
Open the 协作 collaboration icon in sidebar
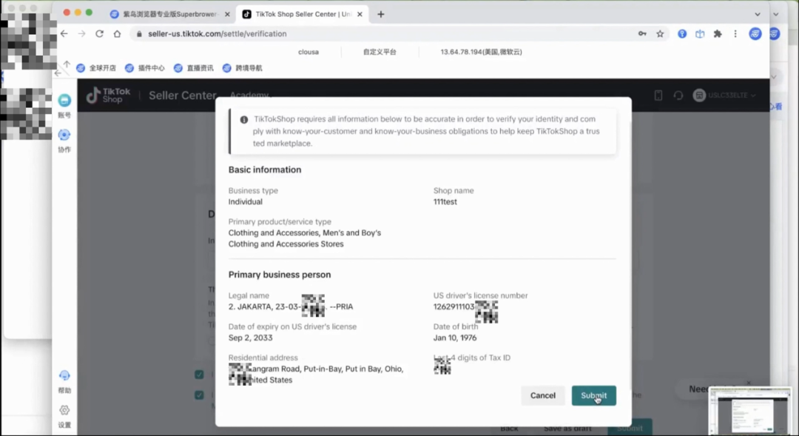tap(64, 135)
